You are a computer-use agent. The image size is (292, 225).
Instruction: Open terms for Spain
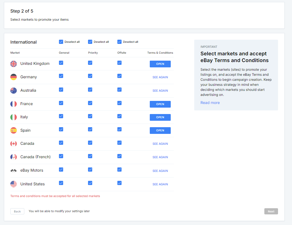(x=160, y=131)
